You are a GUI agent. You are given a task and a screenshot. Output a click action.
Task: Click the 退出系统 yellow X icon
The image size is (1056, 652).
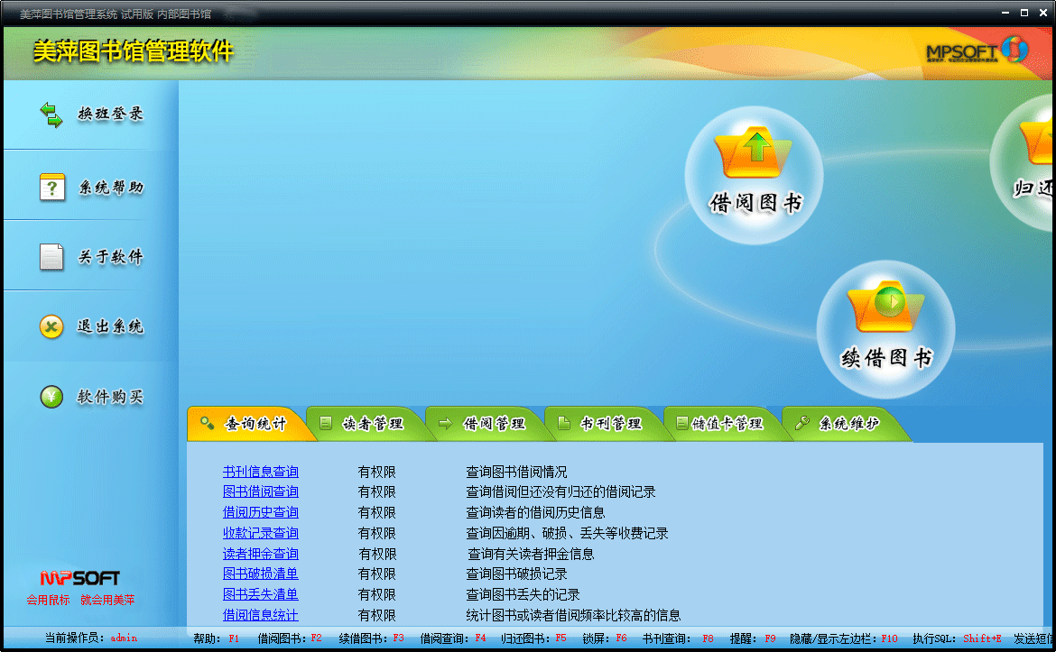(x=51, y=327)
